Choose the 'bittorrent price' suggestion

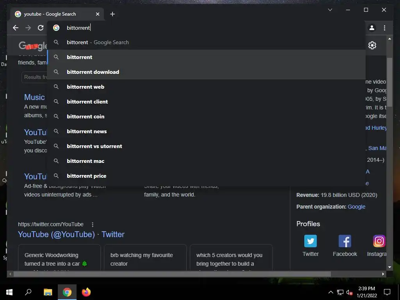(206, 176)
